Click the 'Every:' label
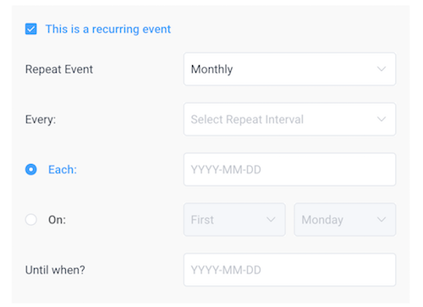This screenshot has width=423, height=307. tap(41, 119)
